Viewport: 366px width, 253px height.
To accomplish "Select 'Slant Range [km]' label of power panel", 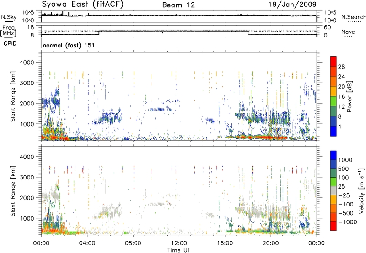I will coord(13,96).
